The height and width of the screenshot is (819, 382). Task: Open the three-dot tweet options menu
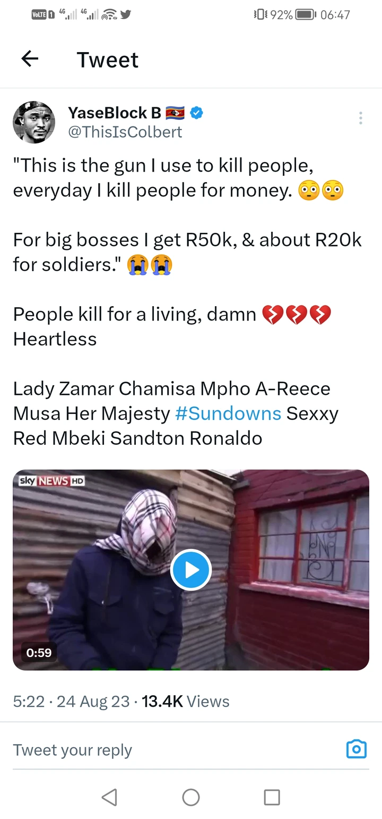pos(361,118)
